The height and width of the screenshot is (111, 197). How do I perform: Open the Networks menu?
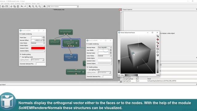pos(28,3)
